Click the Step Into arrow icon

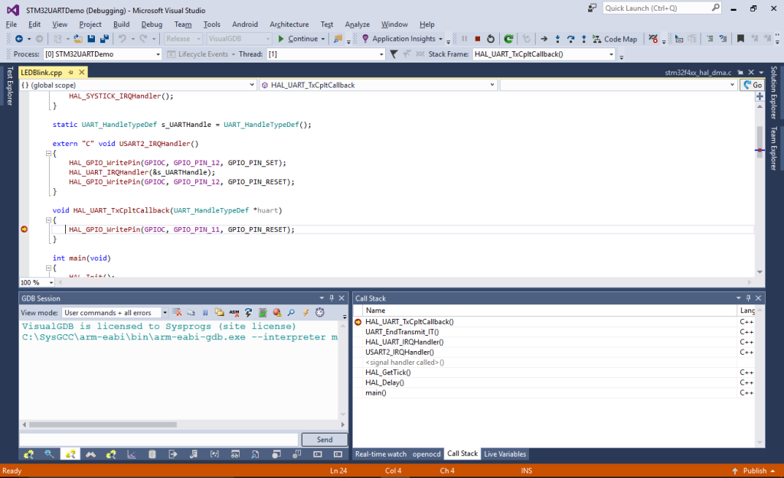coord(558,39)
